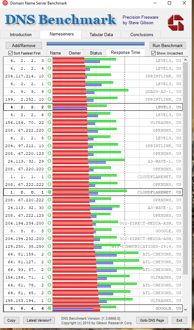This screenshot has height=330, width=194.
Task: Click status circle for 198.153.194.1
Action: tap(49, 300)
